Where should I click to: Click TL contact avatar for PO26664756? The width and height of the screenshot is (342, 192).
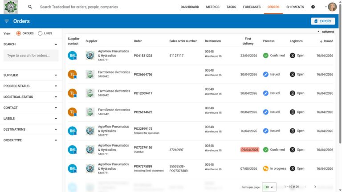click(72, 74)
